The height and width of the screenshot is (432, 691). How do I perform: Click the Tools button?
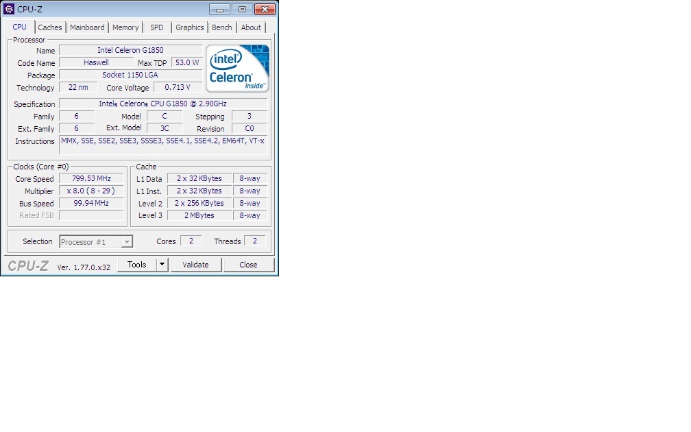click(136, 265)
